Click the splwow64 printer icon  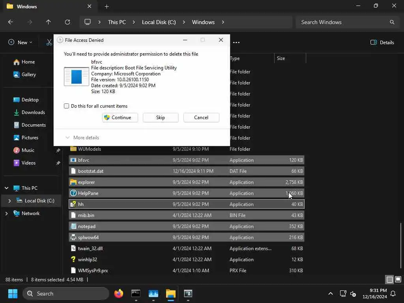(x=73, y=237)
